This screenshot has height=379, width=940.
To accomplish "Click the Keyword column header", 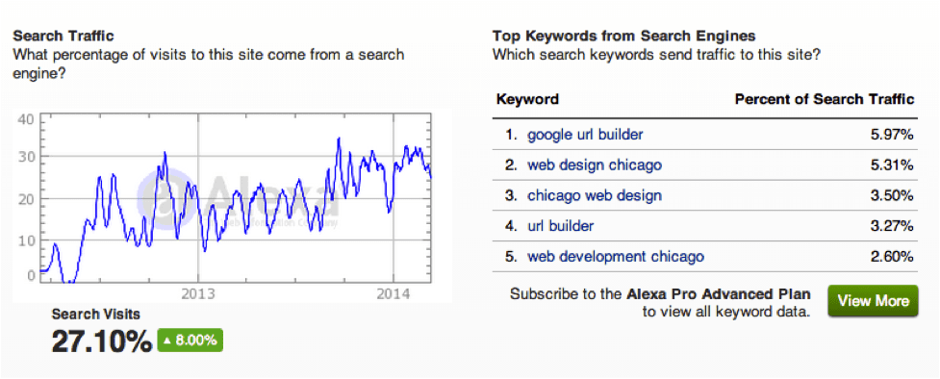I will (x=527, y=99).
